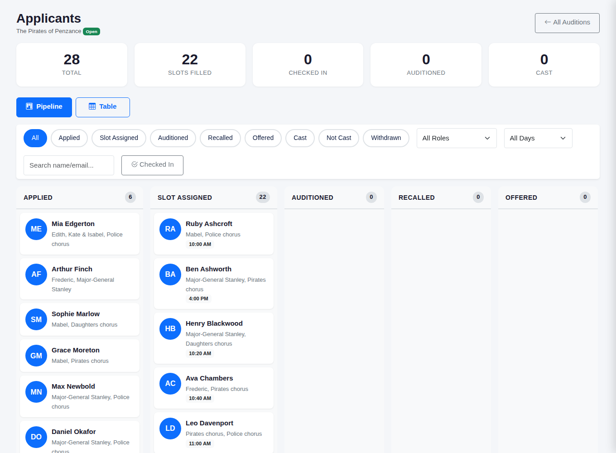Select the SM avatar for Sophie Marlow

pyautogui.click(x=36, y=319)
